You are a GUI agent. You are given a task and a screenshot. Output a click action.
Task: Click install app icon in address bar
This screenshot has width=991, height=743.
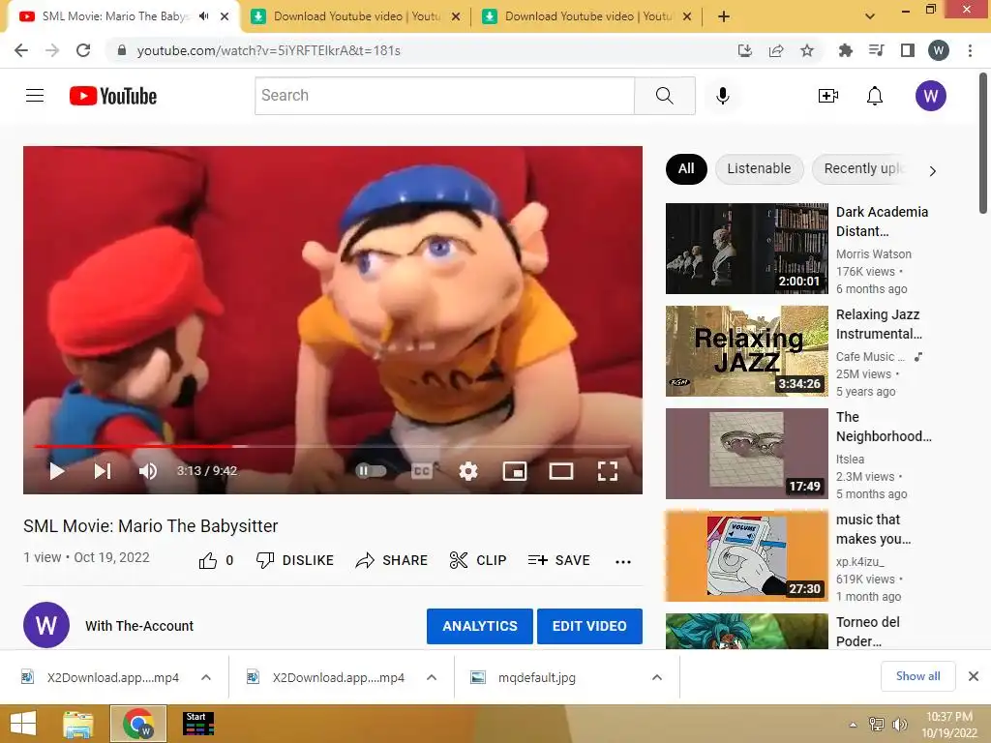pos(745,50)
